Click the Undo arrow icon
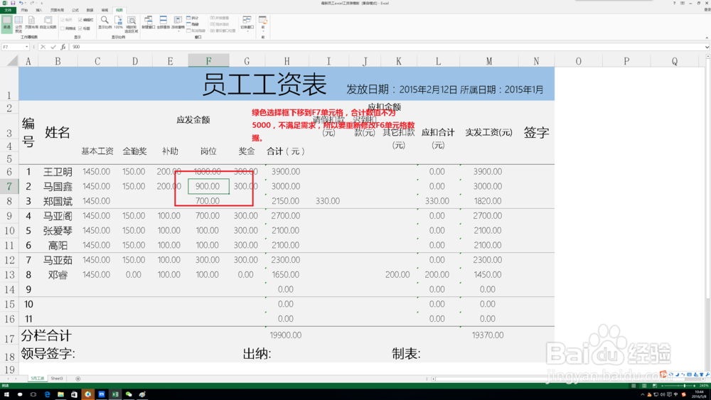This screenshot has width=711, height=400. 21,3
